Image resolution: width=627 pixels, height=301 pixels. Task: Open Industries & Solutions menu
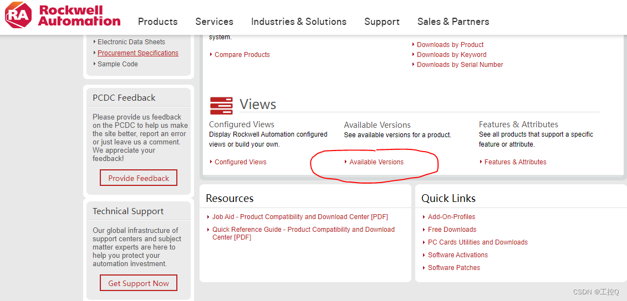[299, 22]
